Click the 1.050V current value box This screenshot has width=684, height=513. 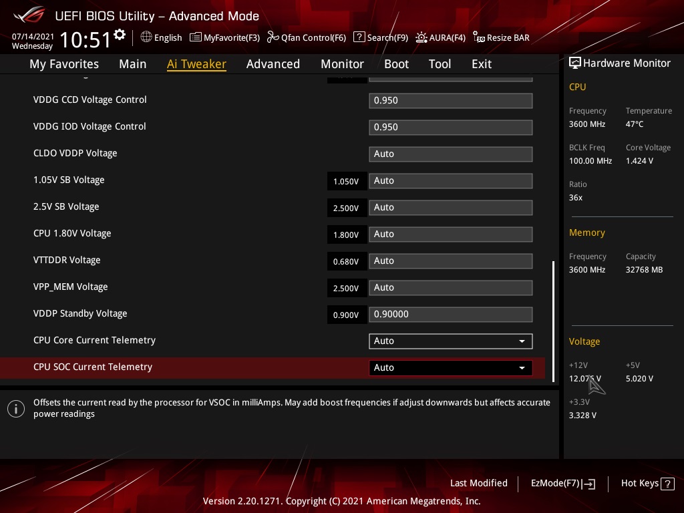[x=347, y=182]
